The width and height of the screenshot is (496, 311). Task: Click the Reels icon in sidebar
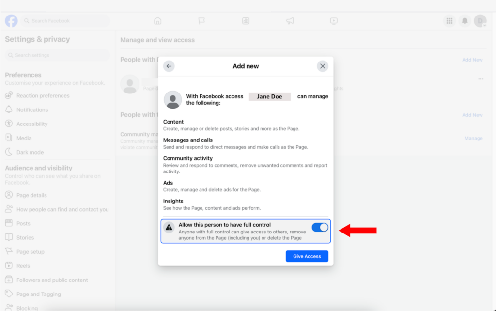coord(9,265)
